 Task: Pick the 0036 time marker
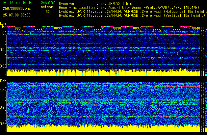click(x=117, y=28)
